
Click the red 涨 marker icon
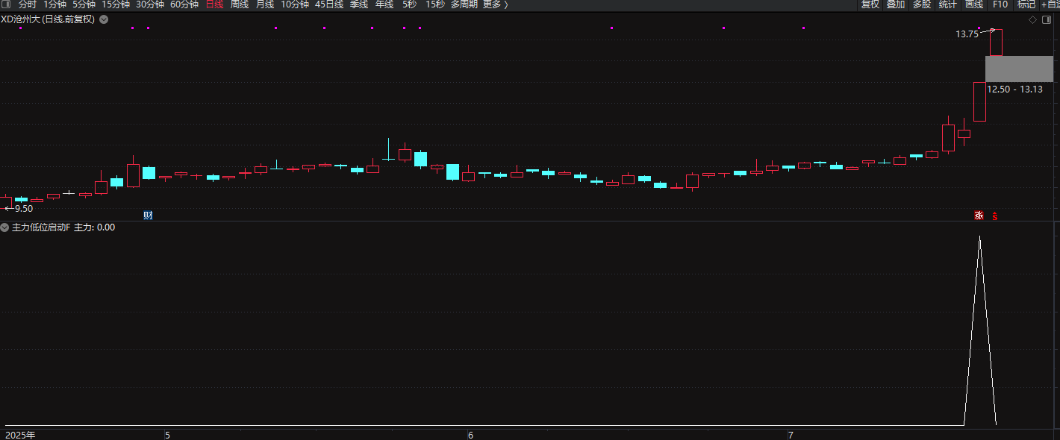point(979,216)
